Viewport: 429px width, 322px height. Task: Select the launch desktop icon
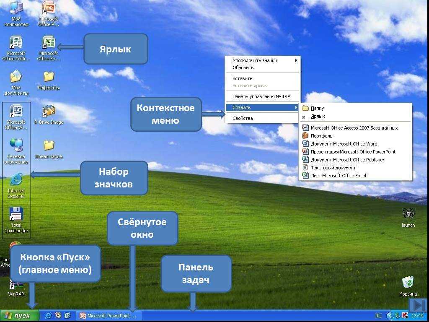(x=408, y=218)
